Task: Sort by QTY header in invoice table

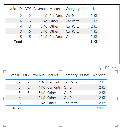Action: (x=28, y=9)
